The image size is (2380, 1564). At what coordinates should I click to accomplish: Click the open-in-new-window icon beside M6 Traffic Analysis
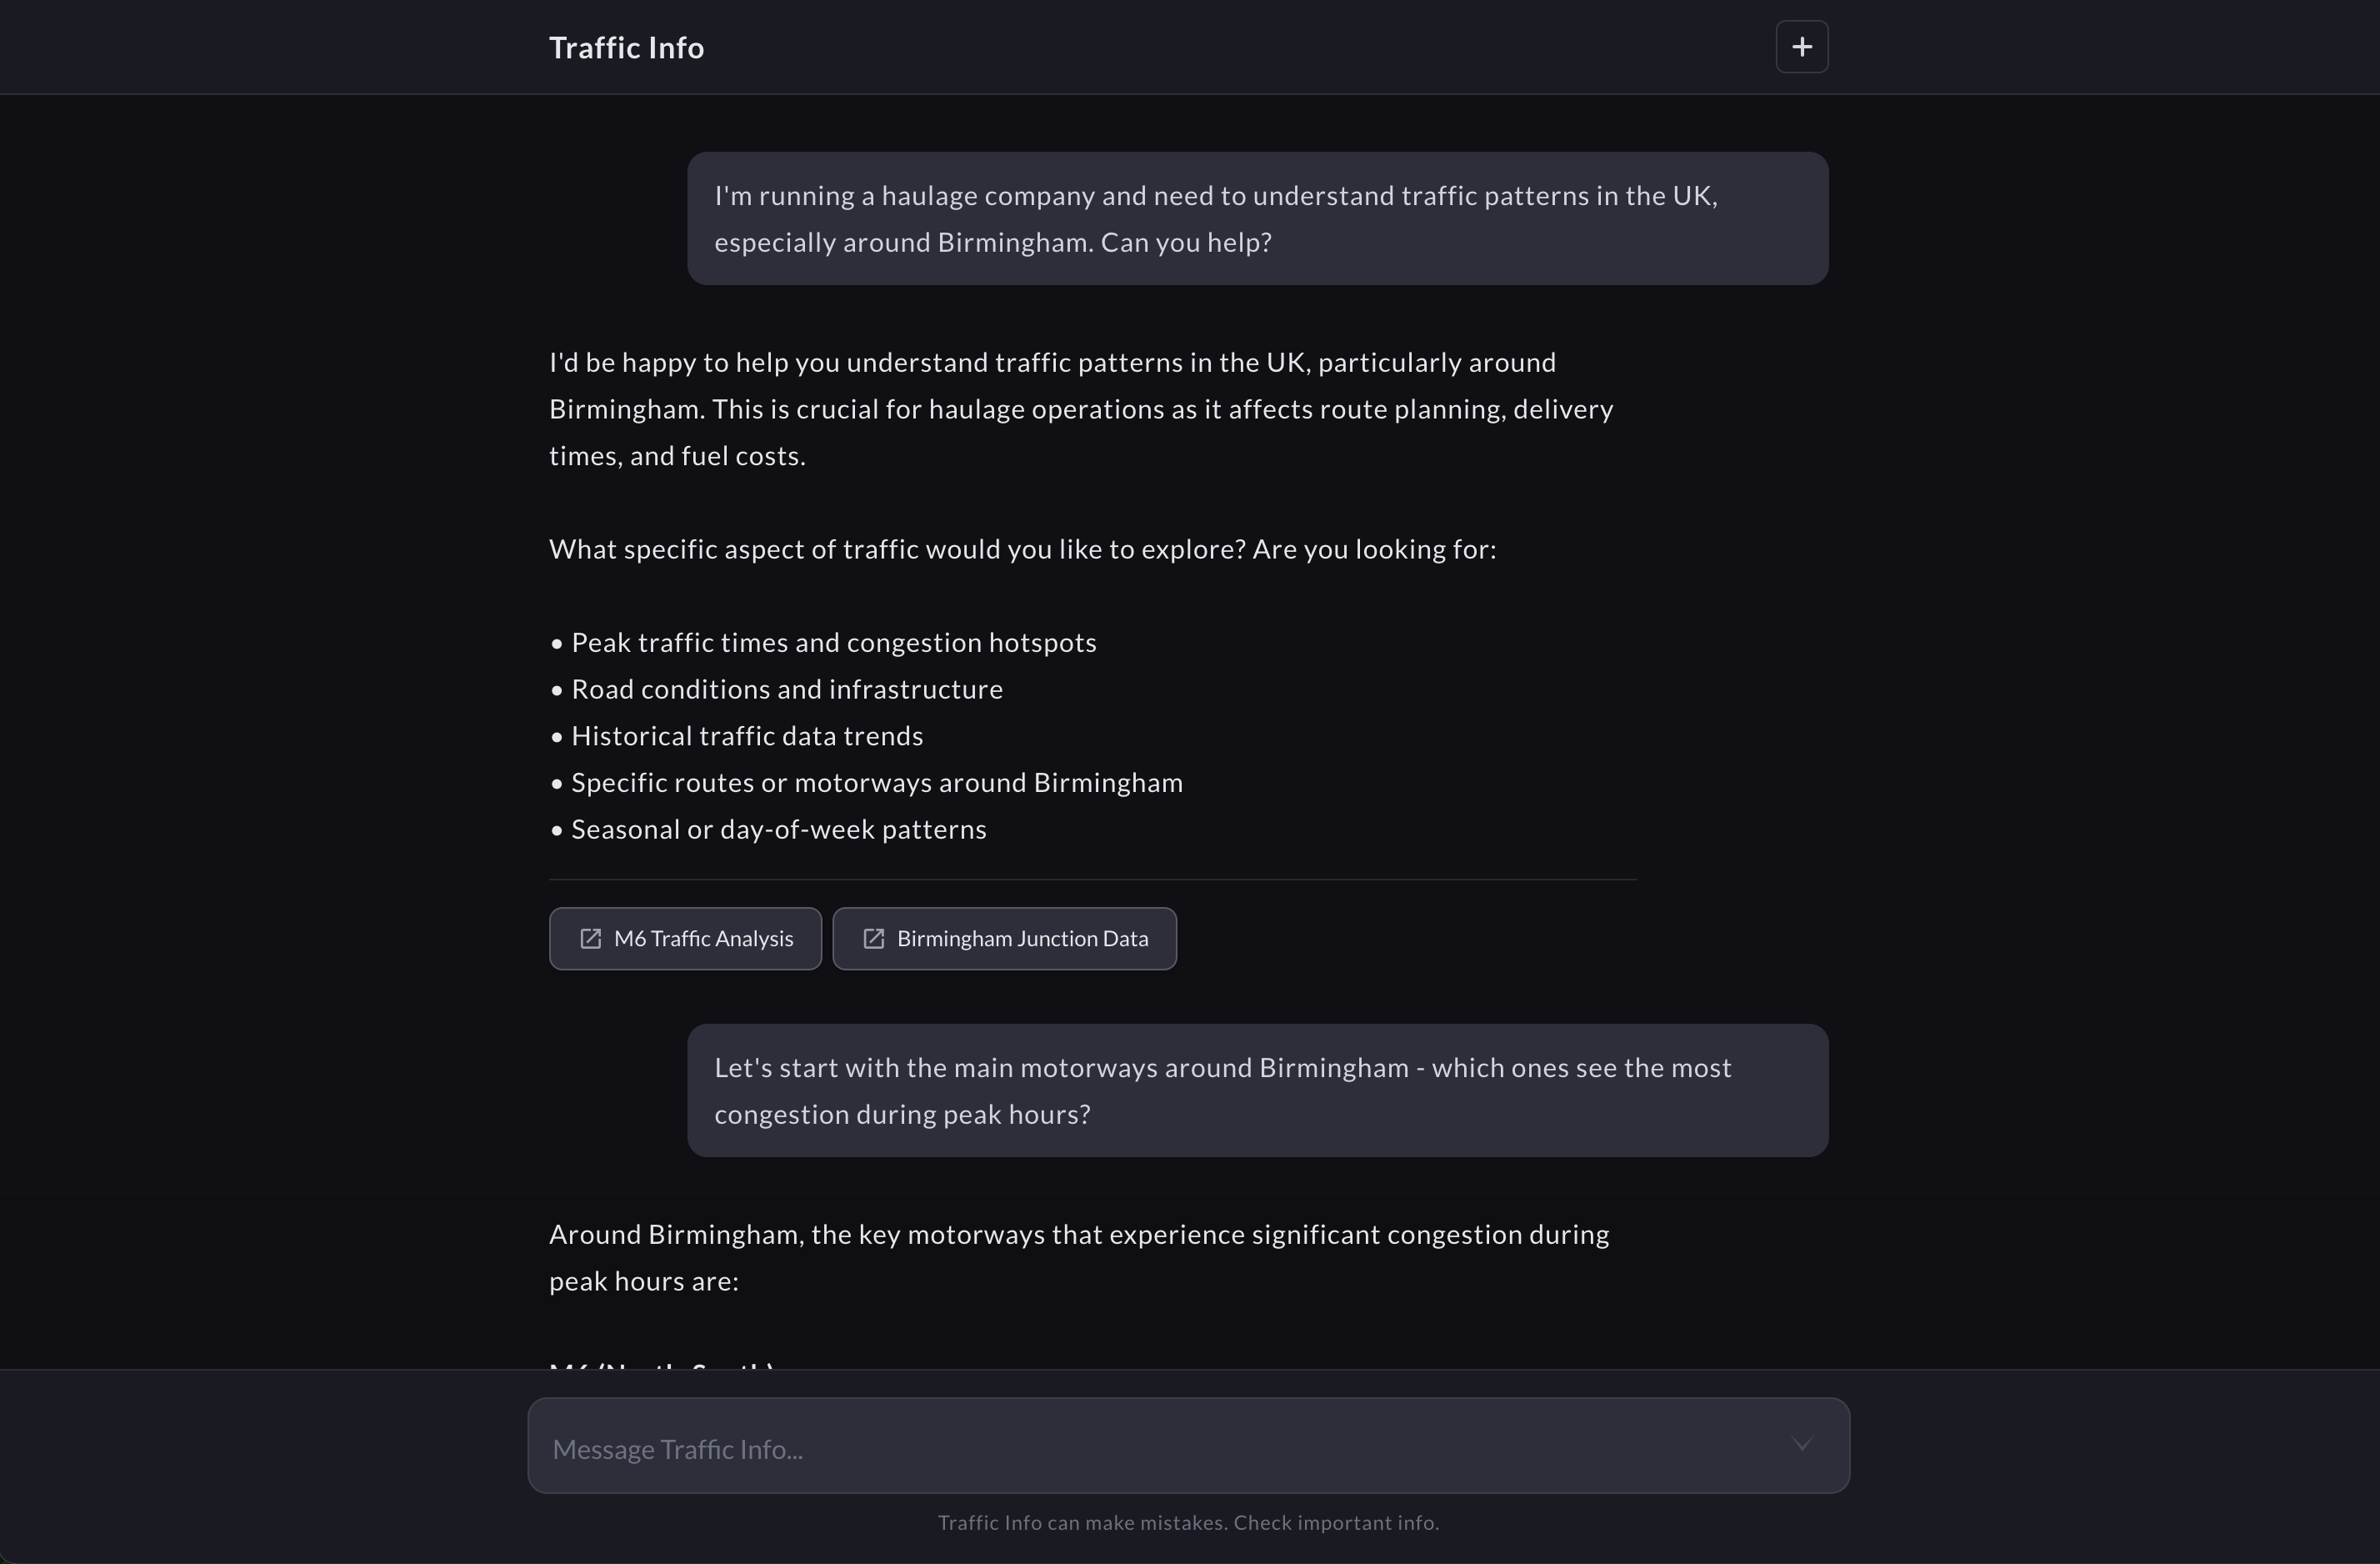tap(591, 939)
